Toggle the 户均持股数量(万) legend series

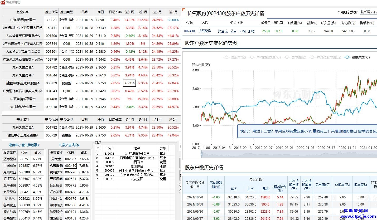coord(265,57)
